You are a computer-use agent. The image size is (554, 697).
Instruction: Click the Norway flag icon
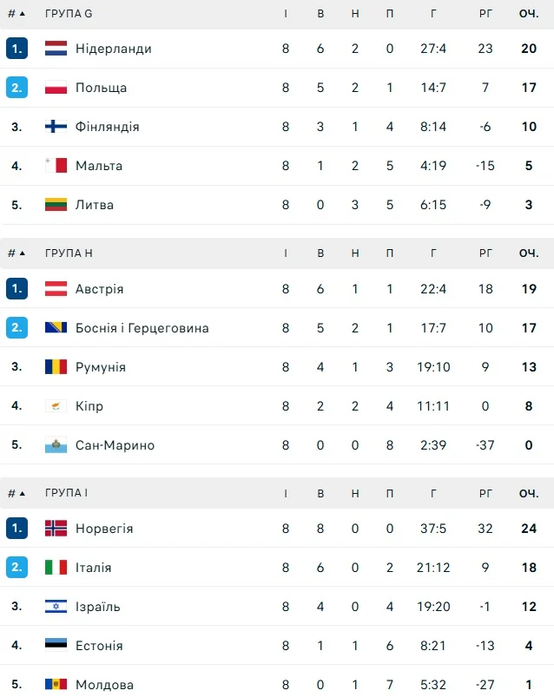[56, 529]
